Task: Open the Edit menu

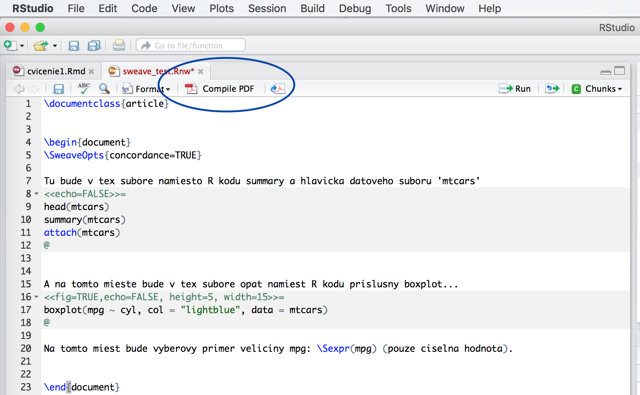Action: 108,8
